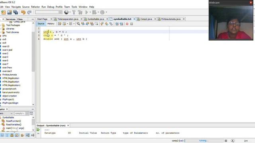Toggle the Rectangular Selection editor icon
The image size is (255, 143).
[96, 24]
